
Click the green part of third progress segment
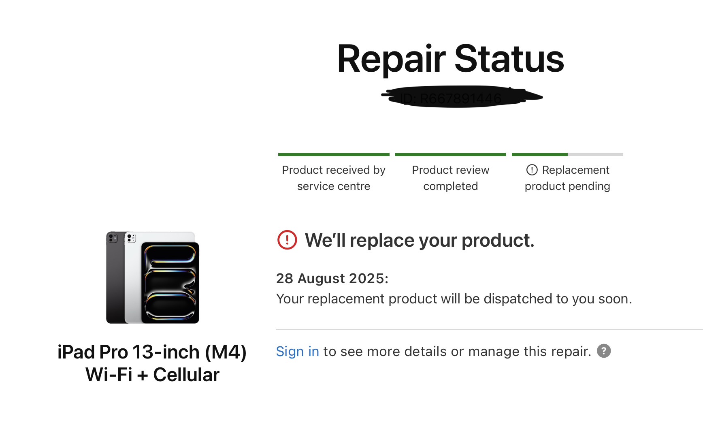(x=539, y=154)
